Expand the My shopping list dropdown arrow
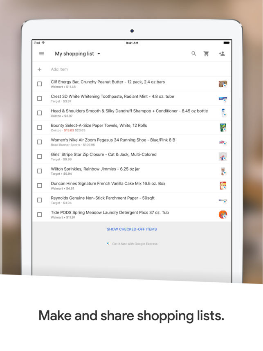 coord(99,54)
